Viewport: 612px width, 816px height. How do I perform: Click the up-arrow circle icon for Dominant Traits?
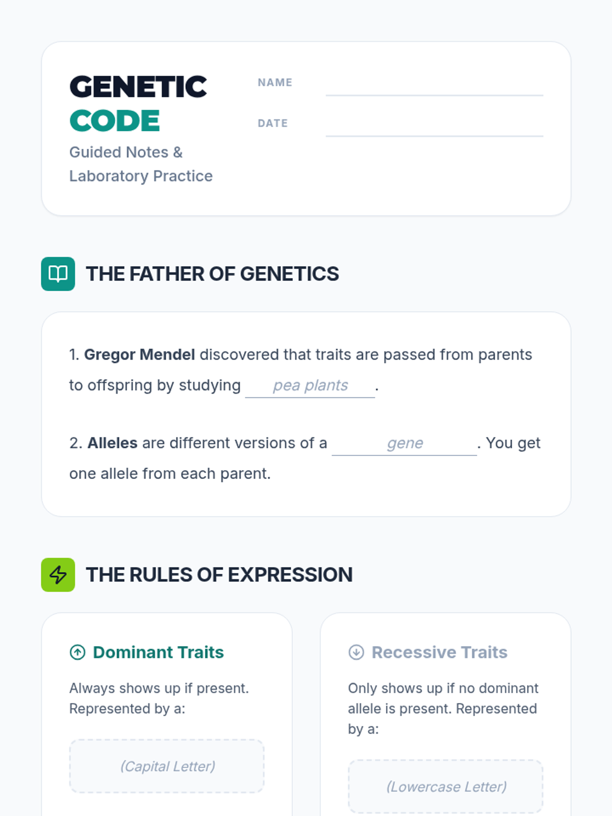[x=78, y=652]
